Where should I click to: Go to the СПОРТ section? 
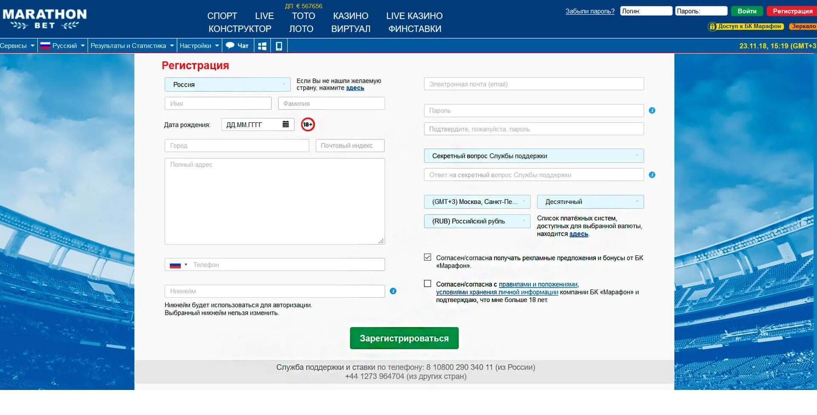coord(222,16)
